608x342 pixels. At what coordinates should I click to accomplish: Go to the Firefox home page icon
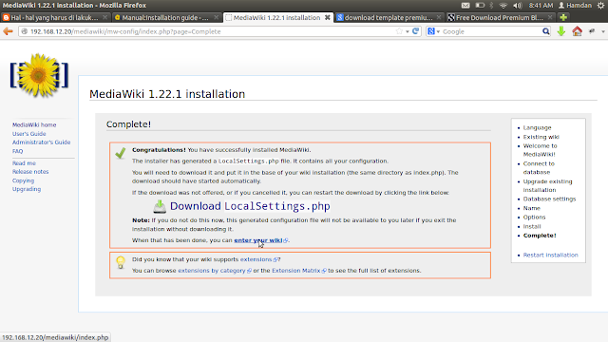pyautogui.click(x=577, y=31)
